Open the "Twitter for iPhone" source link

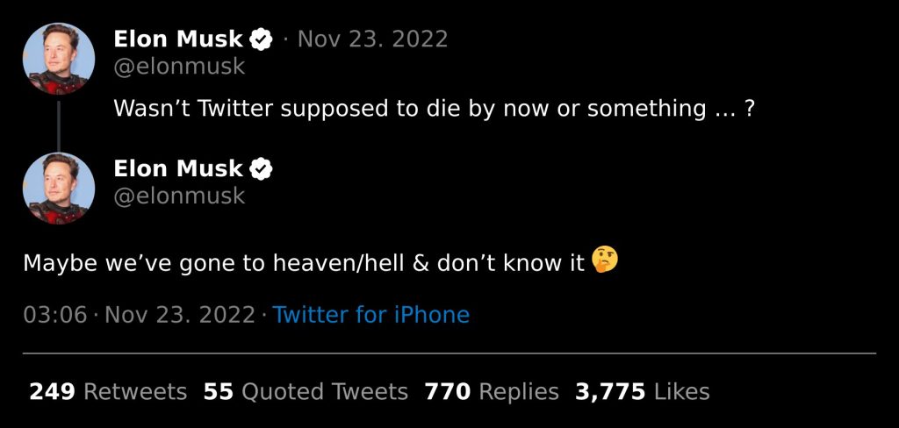[370, 315]
